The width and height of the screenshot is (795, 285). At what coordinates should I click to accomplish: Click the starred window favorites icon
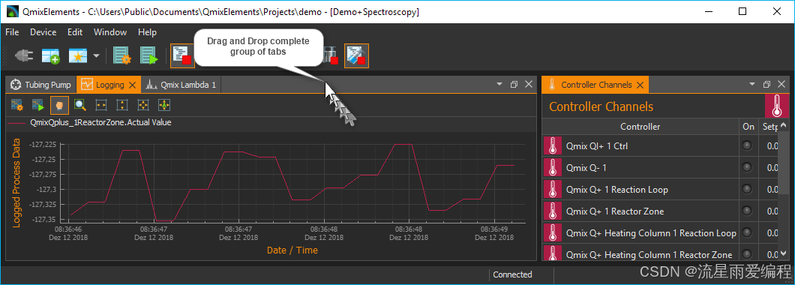tap(78, 55)
